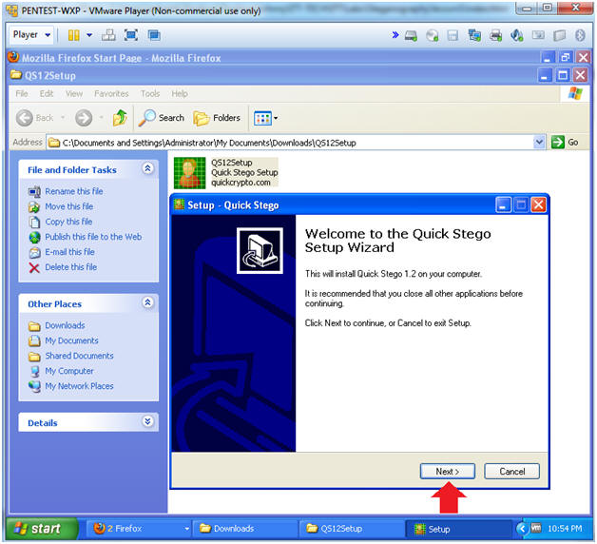597x544 pixels.
Task: Open My Network Places link
Action: pos(79,386)
